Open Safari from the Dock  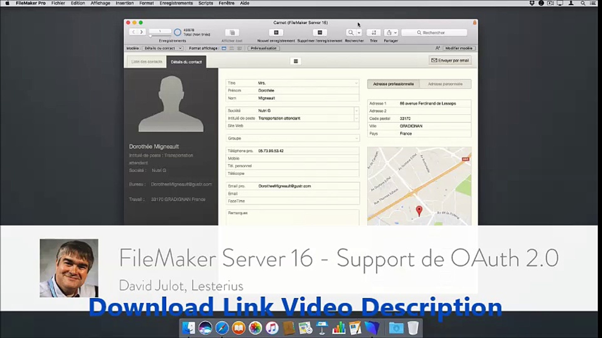[x=222, y=328]
